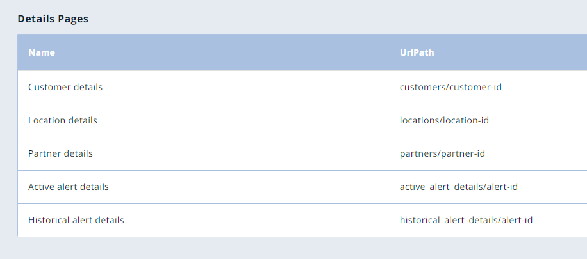Click the Name column header

point(42,52)
